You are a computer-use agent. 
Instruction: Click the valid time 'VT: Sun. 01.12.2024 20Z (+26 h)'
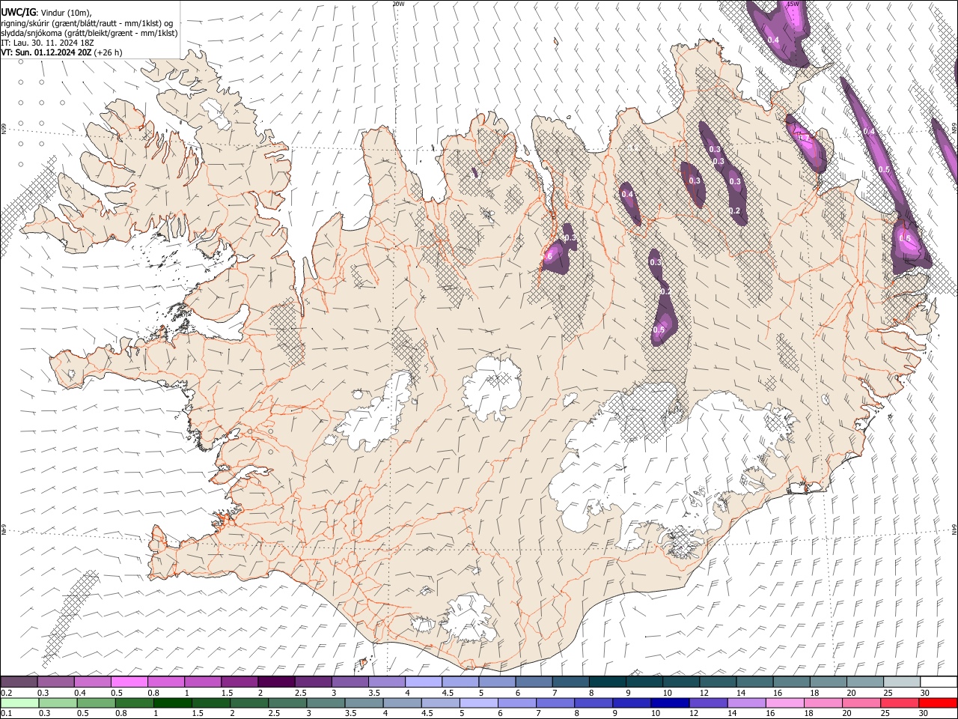pyautogui.click(x=61, y=52)
